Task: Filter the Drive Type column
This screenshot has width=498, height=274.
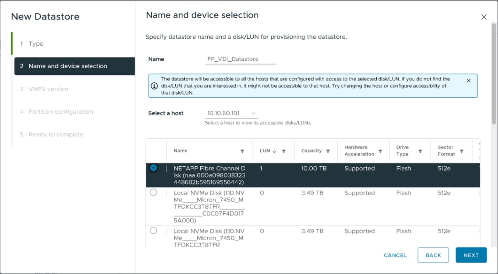Action: click(x=420, y=151)
